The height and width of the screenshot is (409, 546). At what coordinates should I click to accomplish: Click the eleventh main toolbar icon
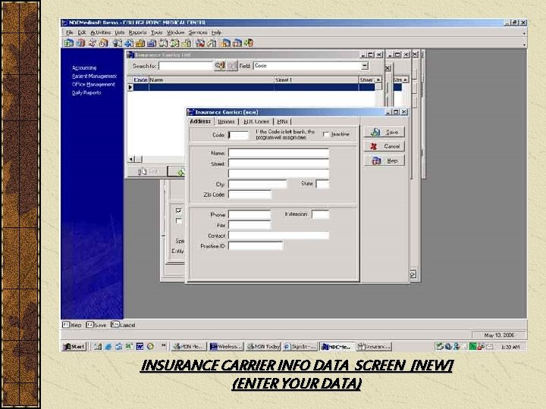click(187, 42)
